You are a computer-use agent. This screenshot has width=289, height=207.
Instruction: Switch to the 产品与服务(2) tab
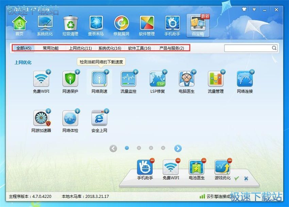coord(172,48)
